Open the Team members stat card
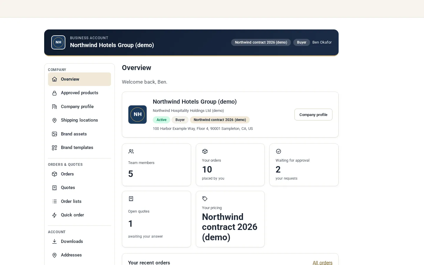The width and height of the screenshot is (424, 265). point(156,165)
